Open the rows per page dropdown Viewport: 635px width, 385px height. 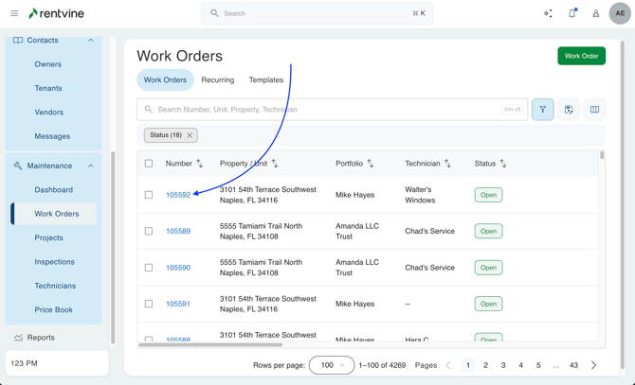[332, 365]
